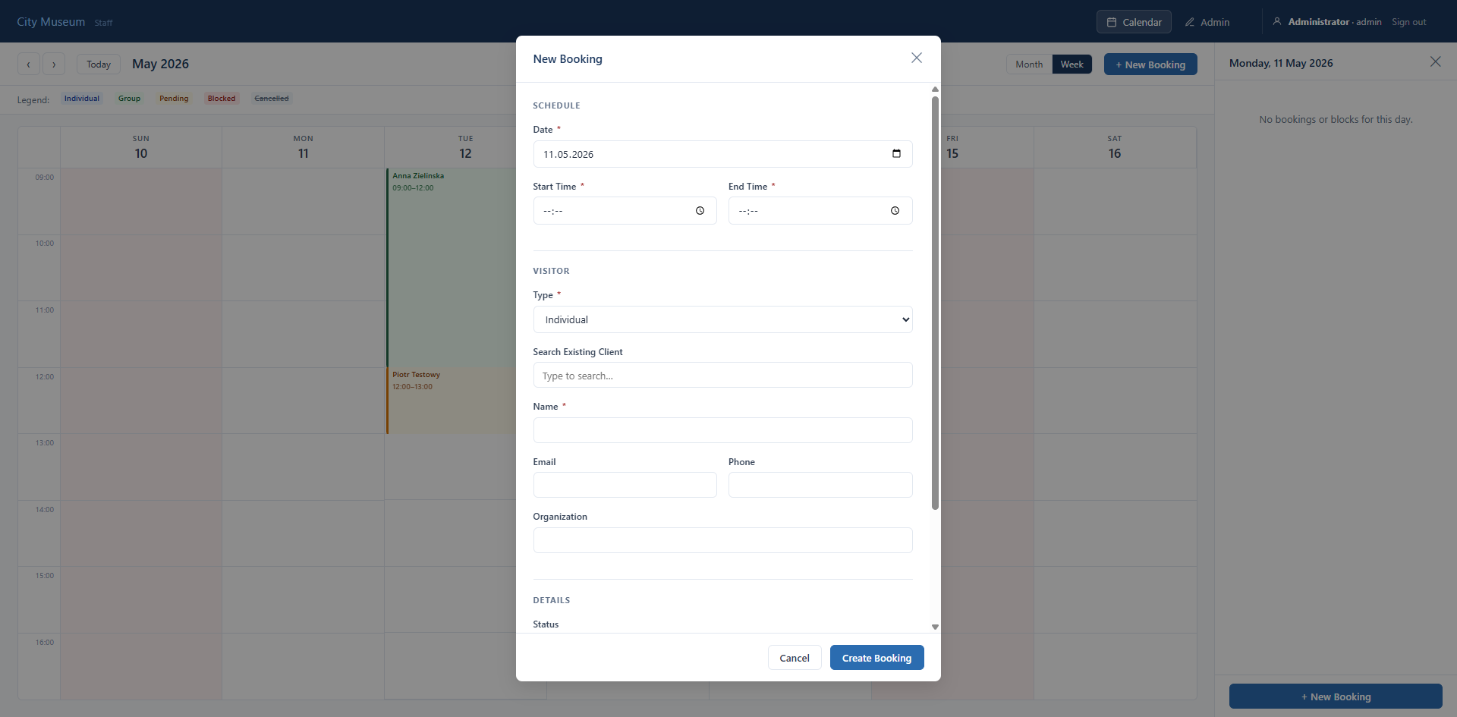Image resolution: width=1457 pixels, height=717 pixels.
Task: Click the Group legend swatch
Action: [x=129, y=99]
